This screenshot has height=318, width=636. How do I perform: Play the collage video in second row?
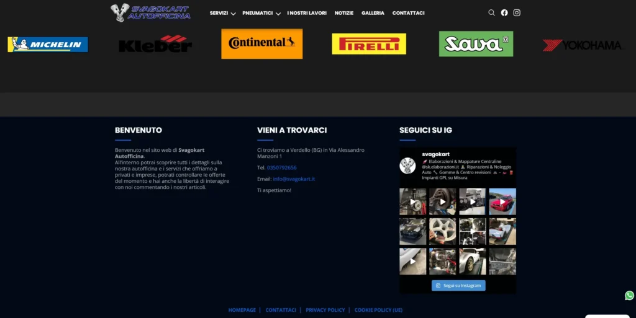click(473, 231)
